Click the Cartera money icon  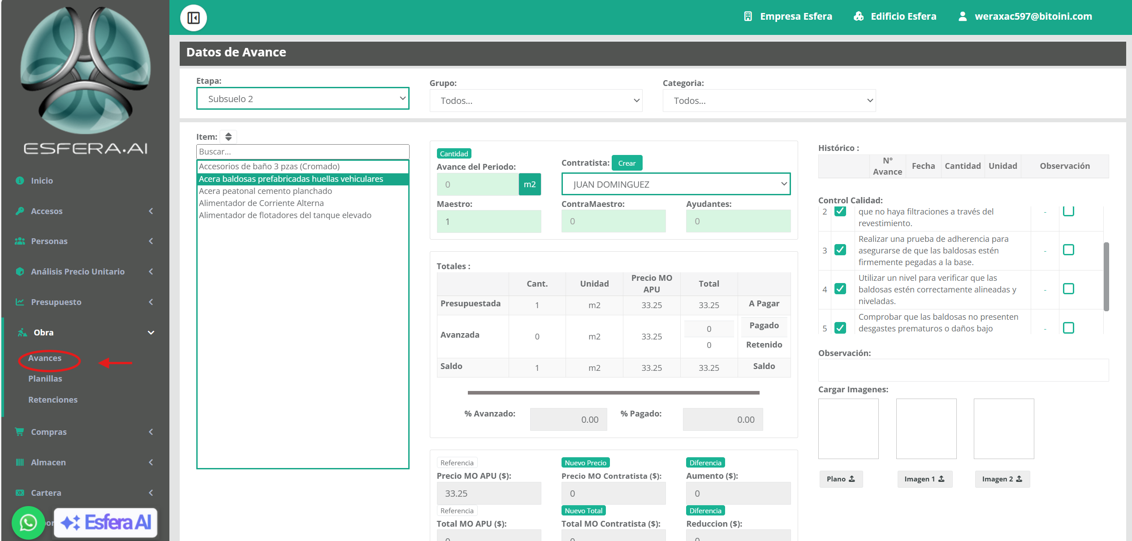click(x=20, y=493)
